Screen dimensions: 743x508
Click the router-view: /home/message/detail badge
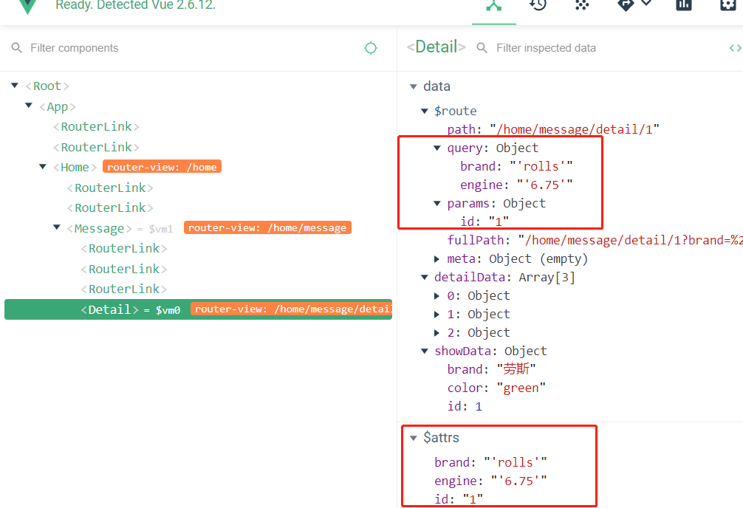(x=292, y=309)
